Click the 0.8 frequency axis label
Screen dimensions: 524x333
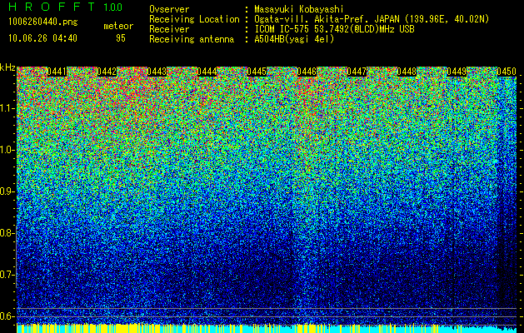pyautogui.click(x=7, y=233)
